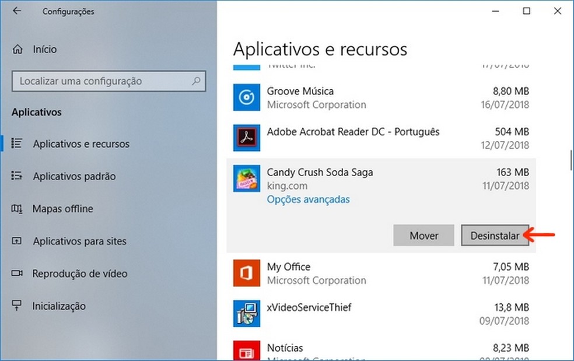Click the Localizar uma configuração search field

102,82
